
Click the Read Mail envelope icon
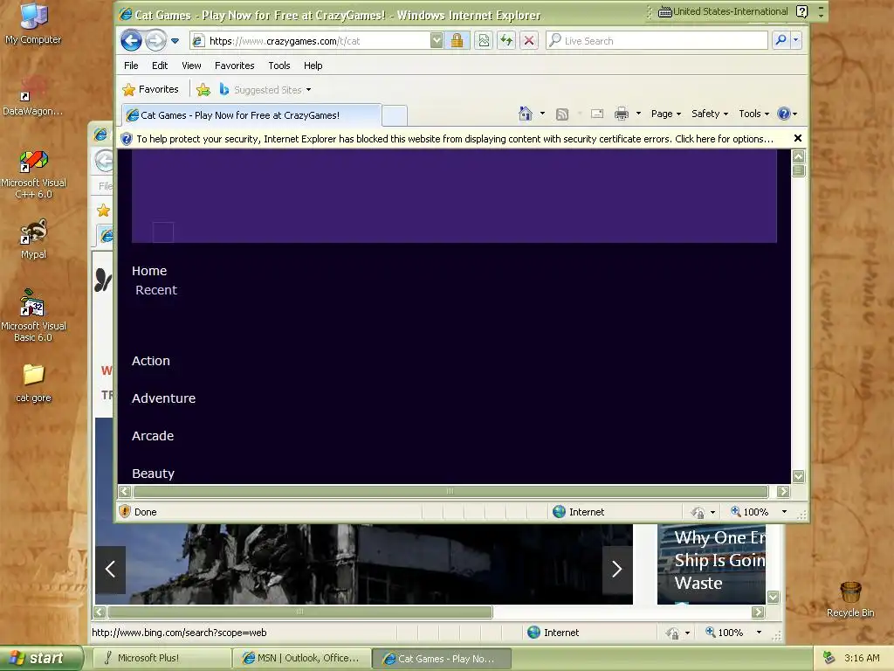[597, 114]
